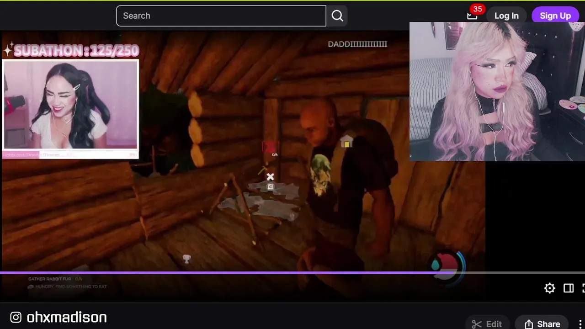
Task: Click the left streamer webcam overlay
Action: pyautogui.click(x=70, y=105)
